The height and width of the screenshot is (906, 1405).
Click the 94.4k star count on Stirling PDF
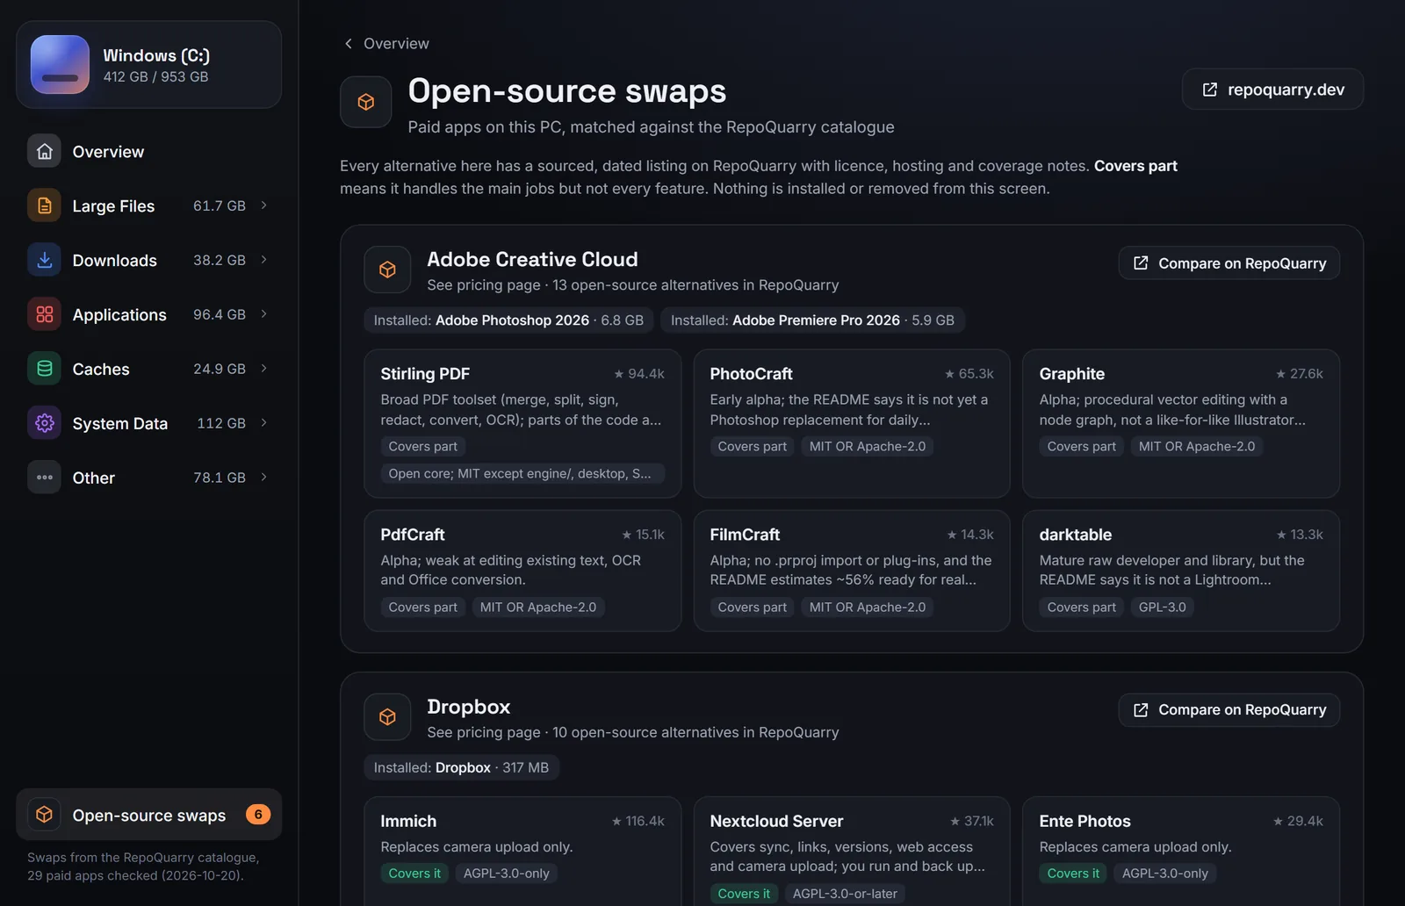[x=639, y=374]
